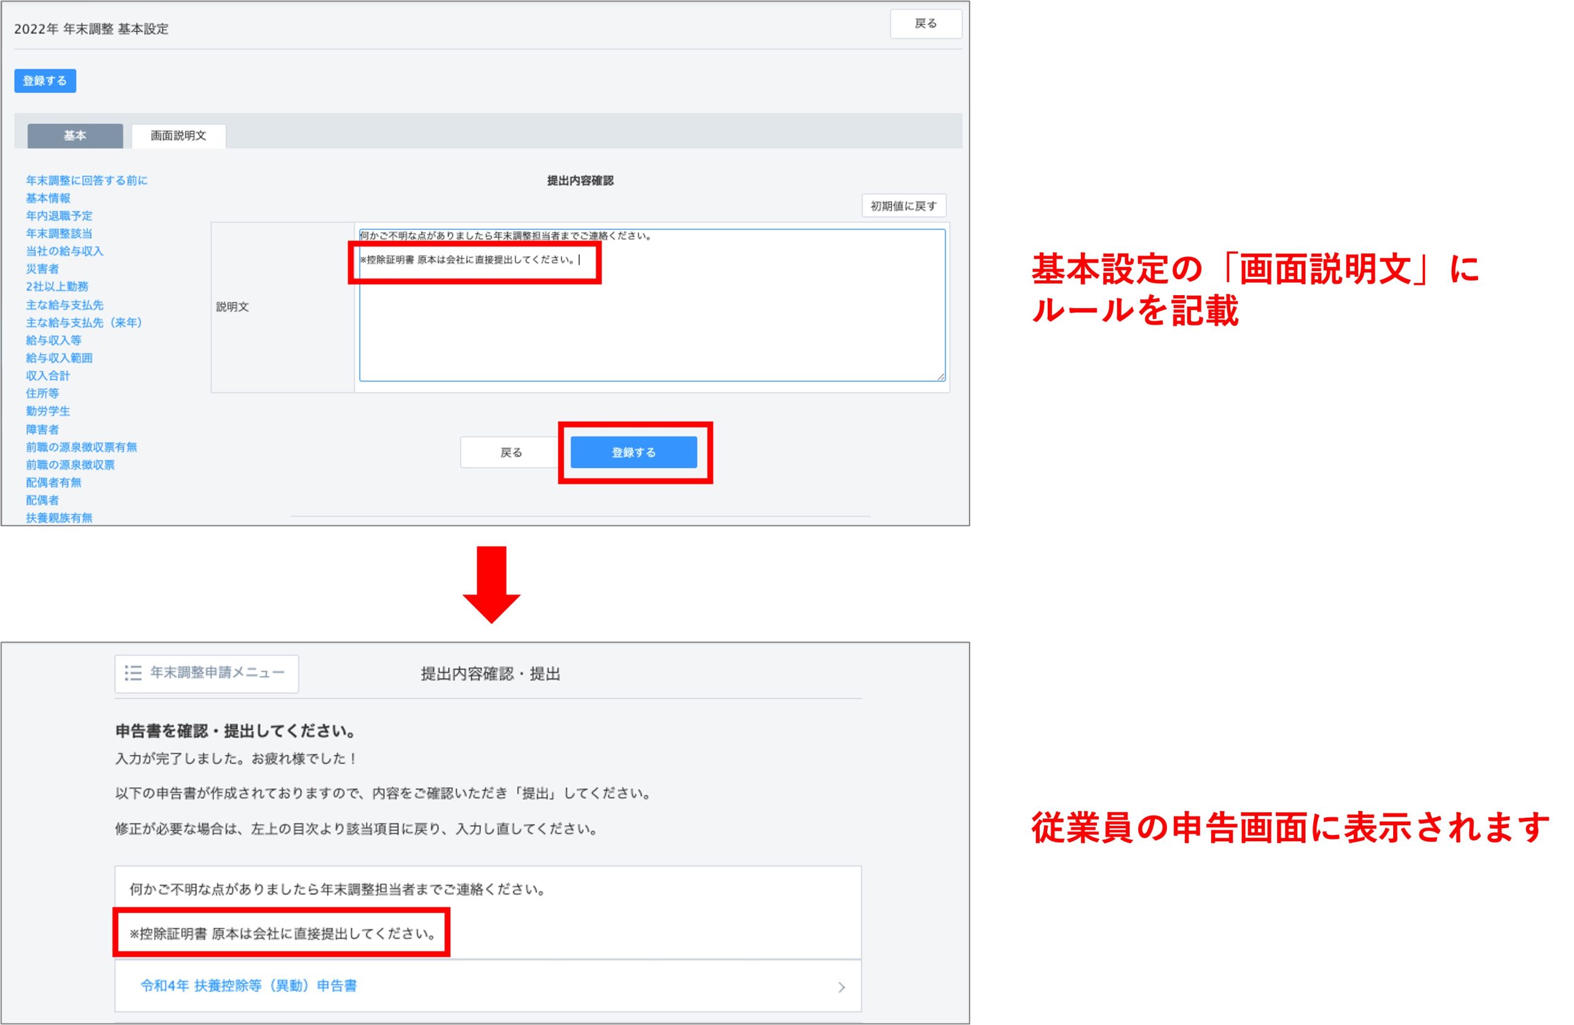1574x1025 pixels.
Task: Open the 2社以上勤務 sidebar link
Action: coord(57,287)
